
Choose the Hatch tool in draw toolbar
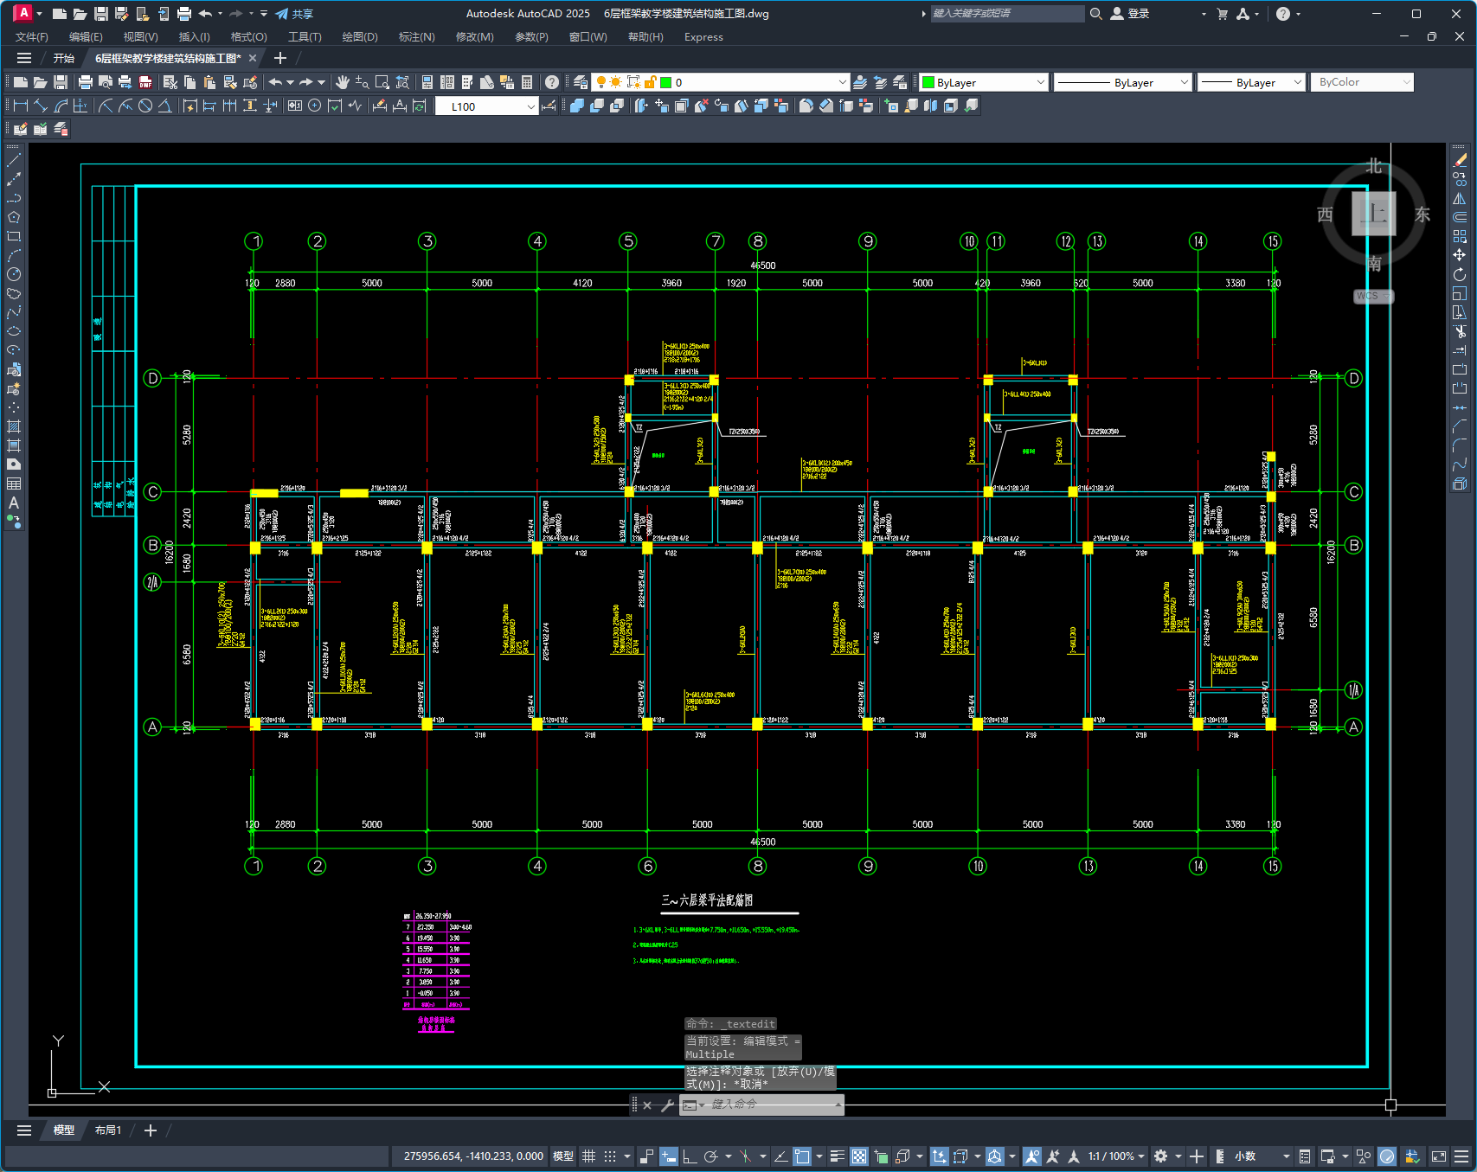tap(14, 426)
